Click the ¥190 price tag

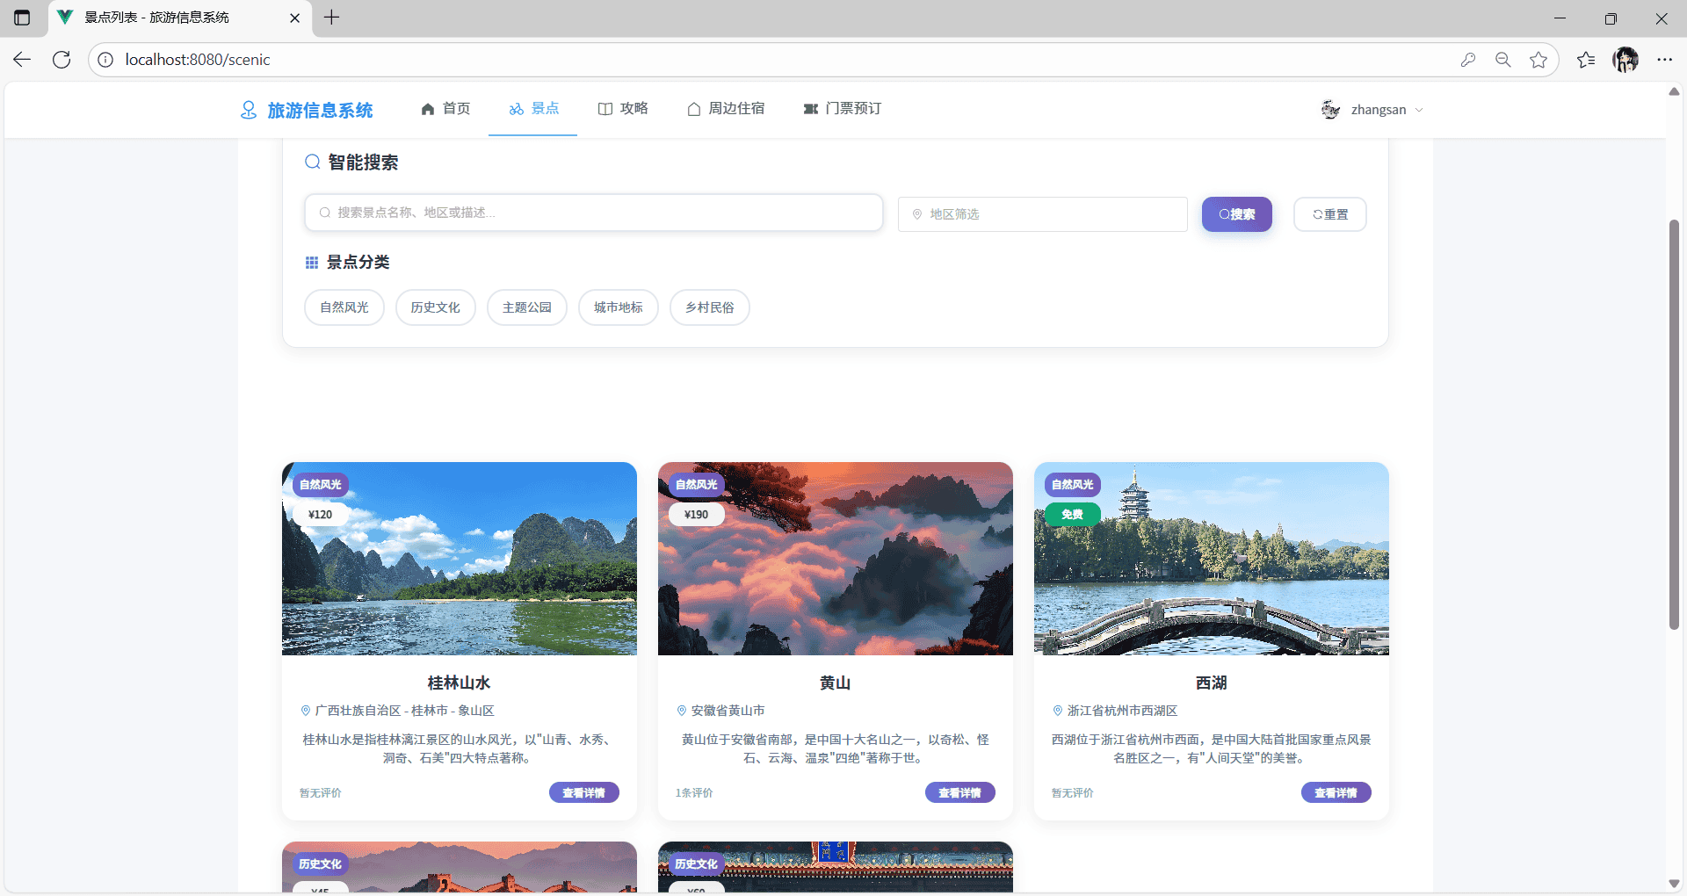(697, 515)
